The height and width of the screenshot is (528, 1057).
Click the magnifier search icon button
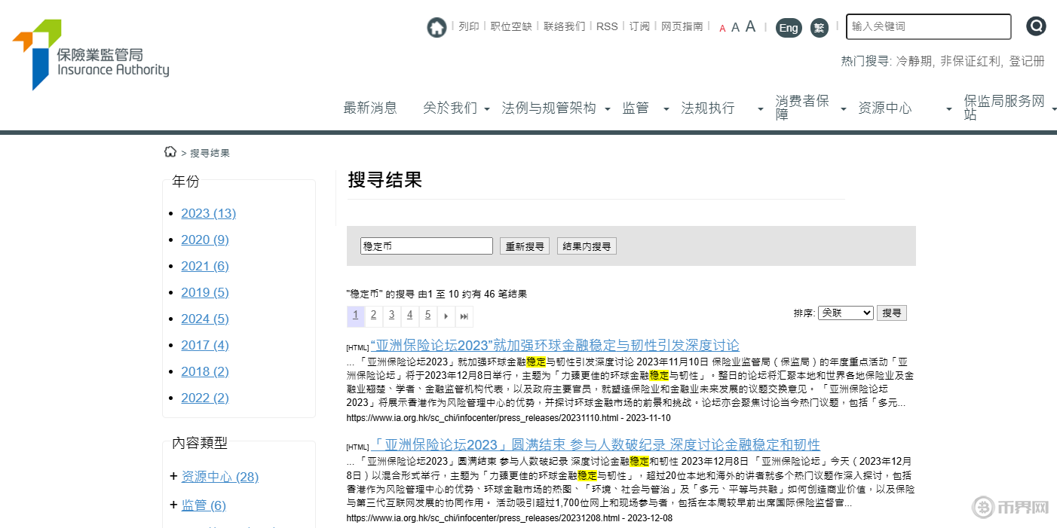tap(1036, 26)
